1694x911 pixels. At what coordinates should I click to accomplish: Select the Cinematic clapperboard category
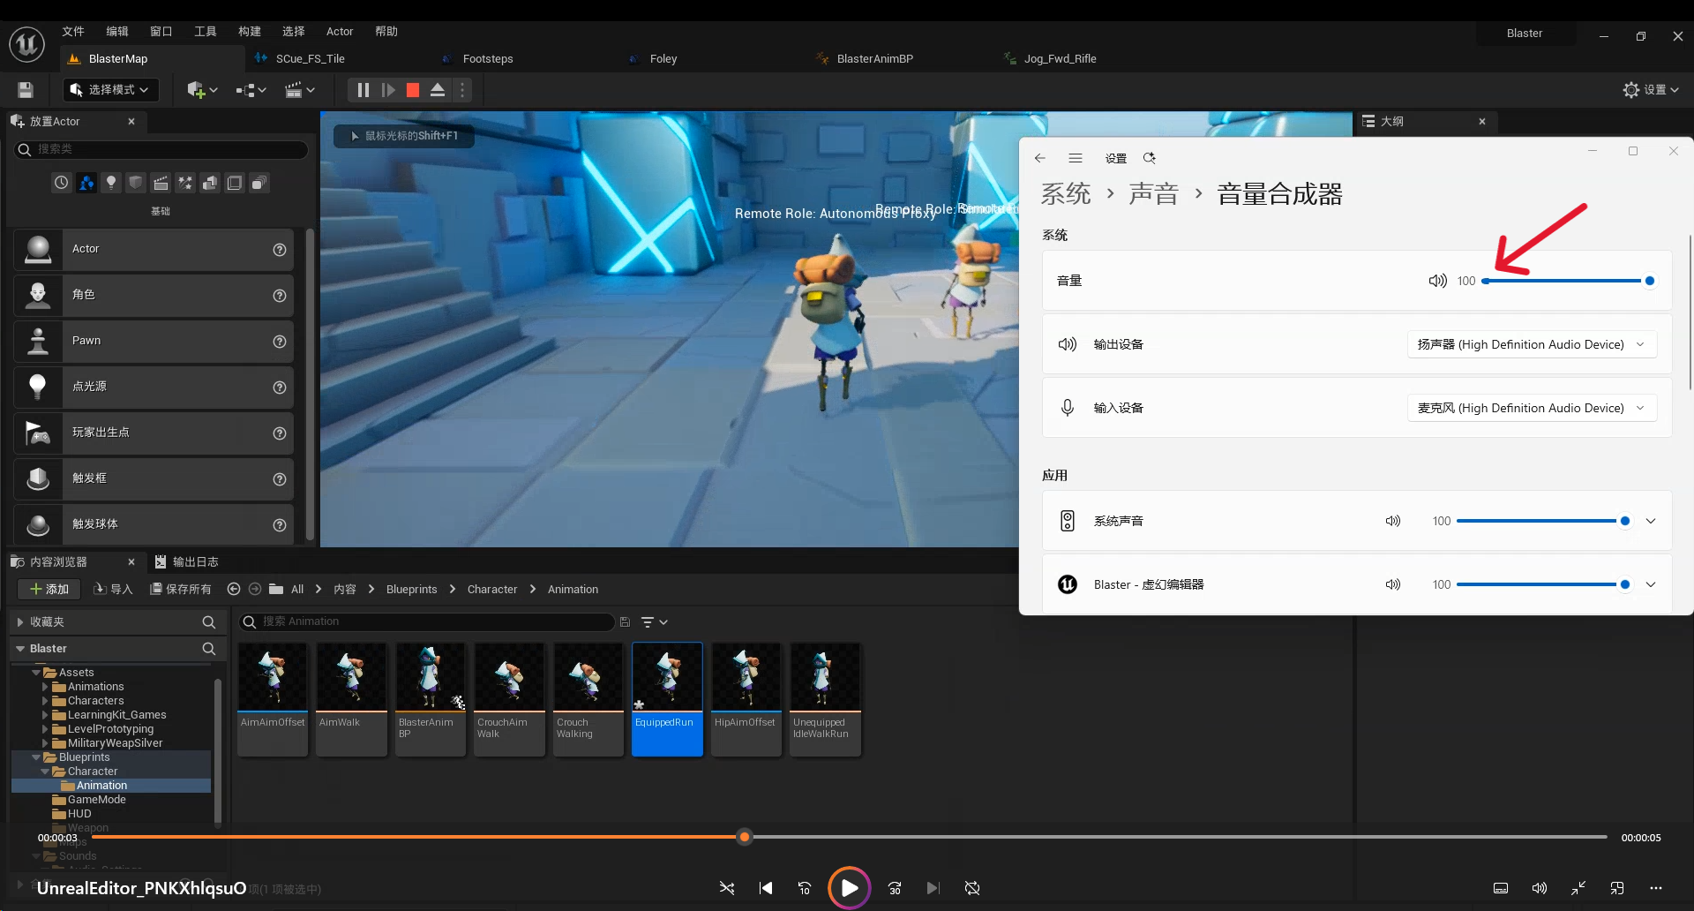coord(161,183)
